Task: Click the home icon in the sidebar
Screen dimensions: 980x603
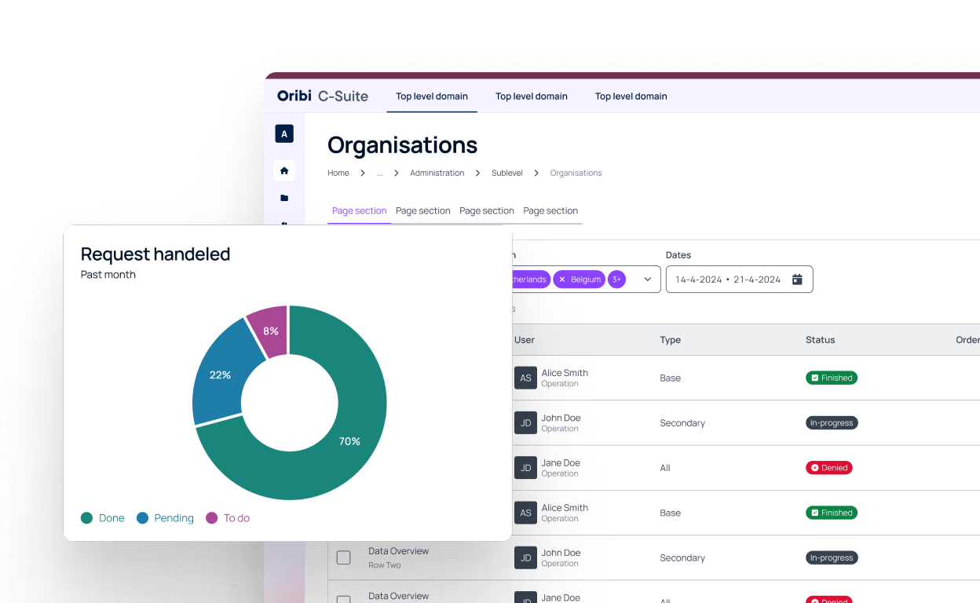Action: pos(284,170)
